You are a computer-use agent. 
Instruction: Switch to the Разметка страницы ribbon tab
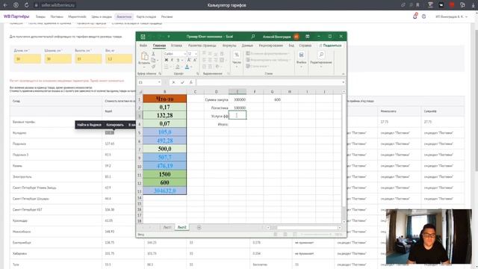202,46
